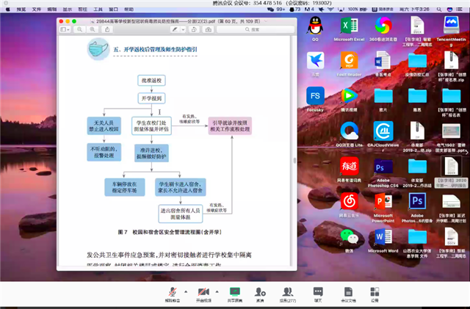Zoom out the PDF in Preview

[x=79, y=29]
